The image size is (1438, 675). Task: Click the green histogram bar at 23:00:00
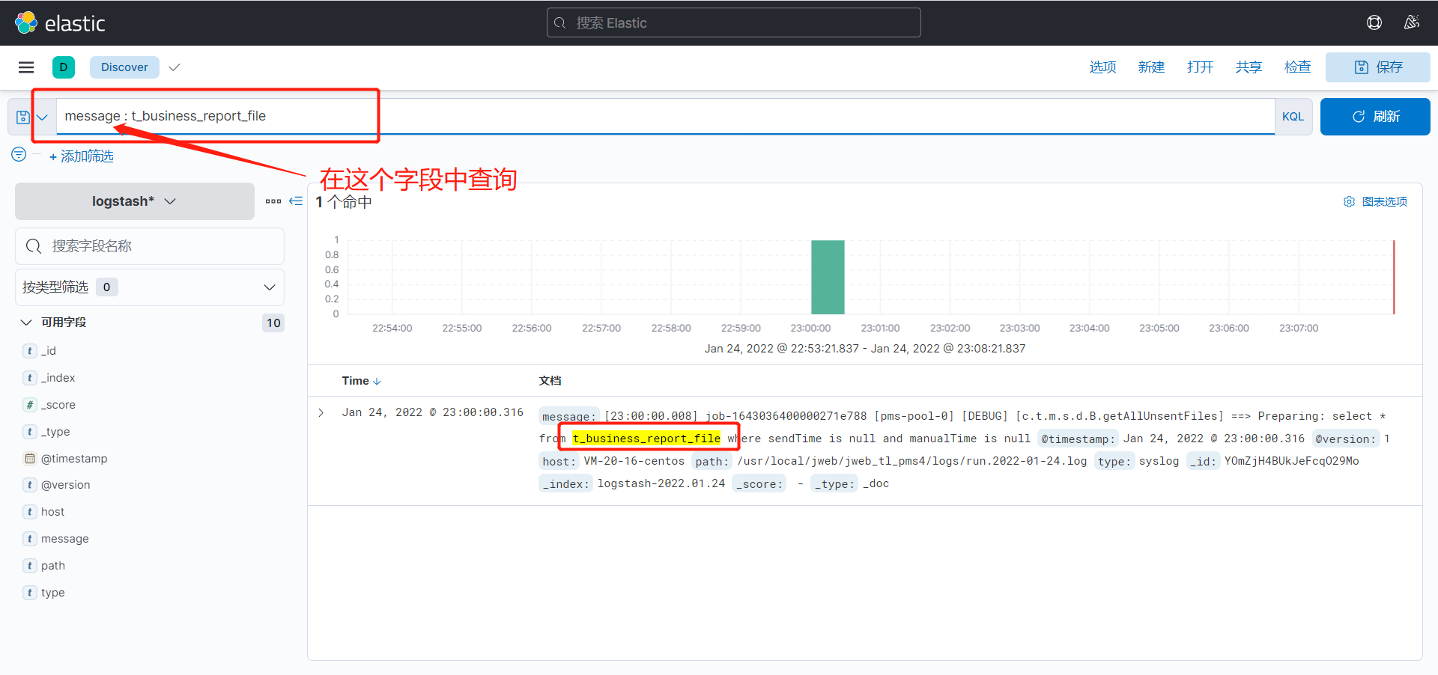tap(828, 278)
